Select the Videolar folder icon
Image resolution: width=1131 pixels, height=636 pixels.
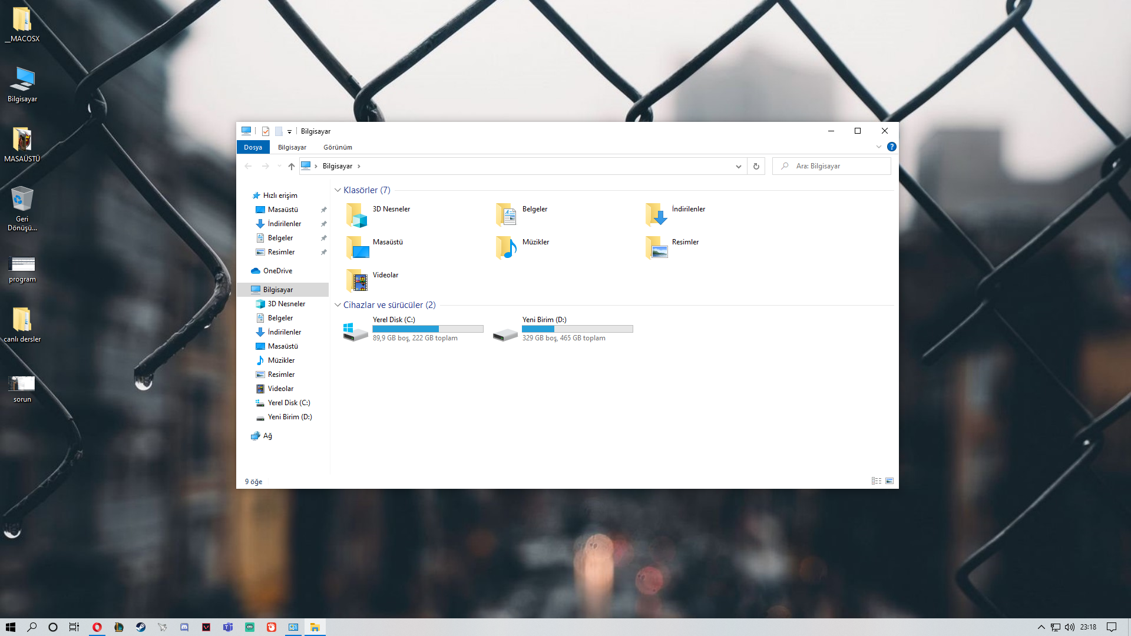coord(357,281)
